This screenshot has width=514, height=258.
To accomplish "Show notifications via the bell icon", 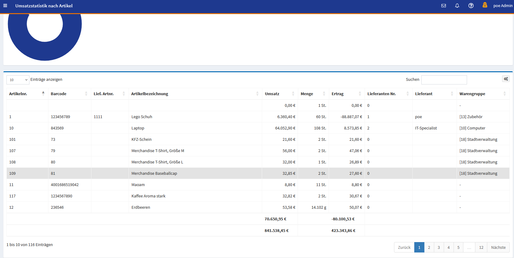I will pos(457,6).
